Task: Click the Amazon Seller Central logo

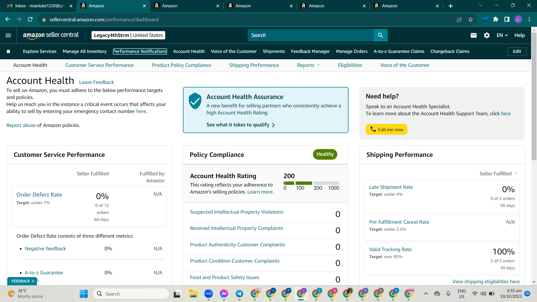Action: tap(51, 35)
